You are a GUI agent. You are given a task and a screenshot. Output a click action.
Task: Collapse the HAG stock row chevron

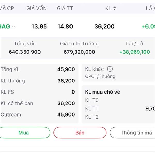tap(14, 26)
